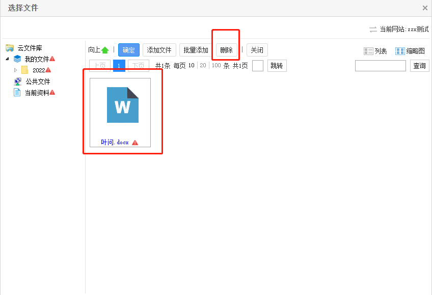432x295 pixels.
Task: Click the search text field
Action: point(381,66)
